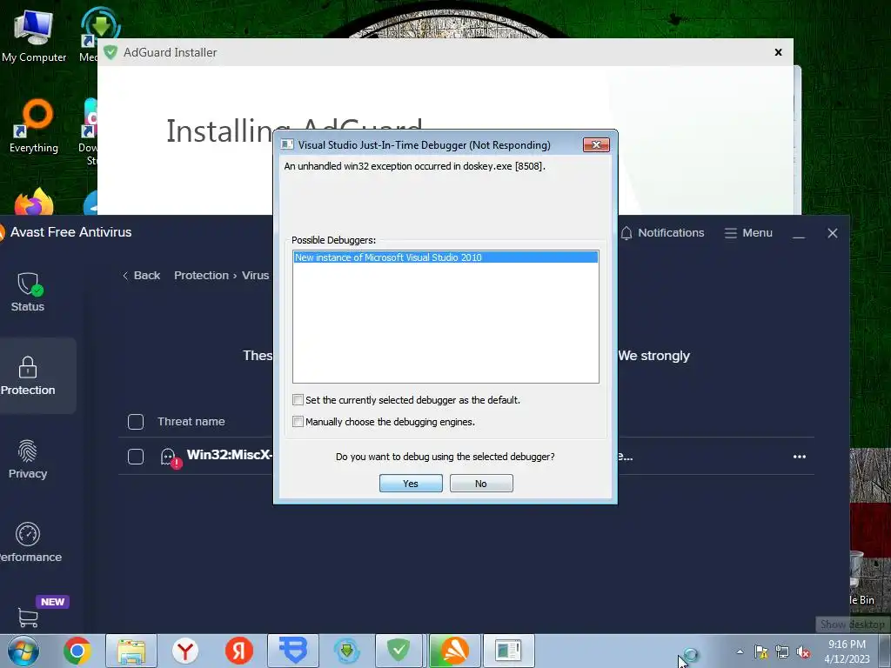Switch to the AdGuard shield taskbar button
Viewport: 891px width, 668px height.
399,651
